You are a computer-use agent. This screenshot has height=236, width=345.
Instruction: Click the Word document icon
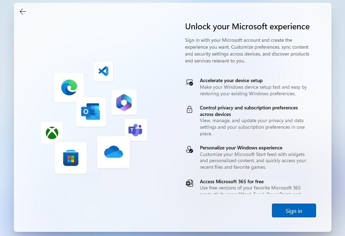tap(190, 183)
